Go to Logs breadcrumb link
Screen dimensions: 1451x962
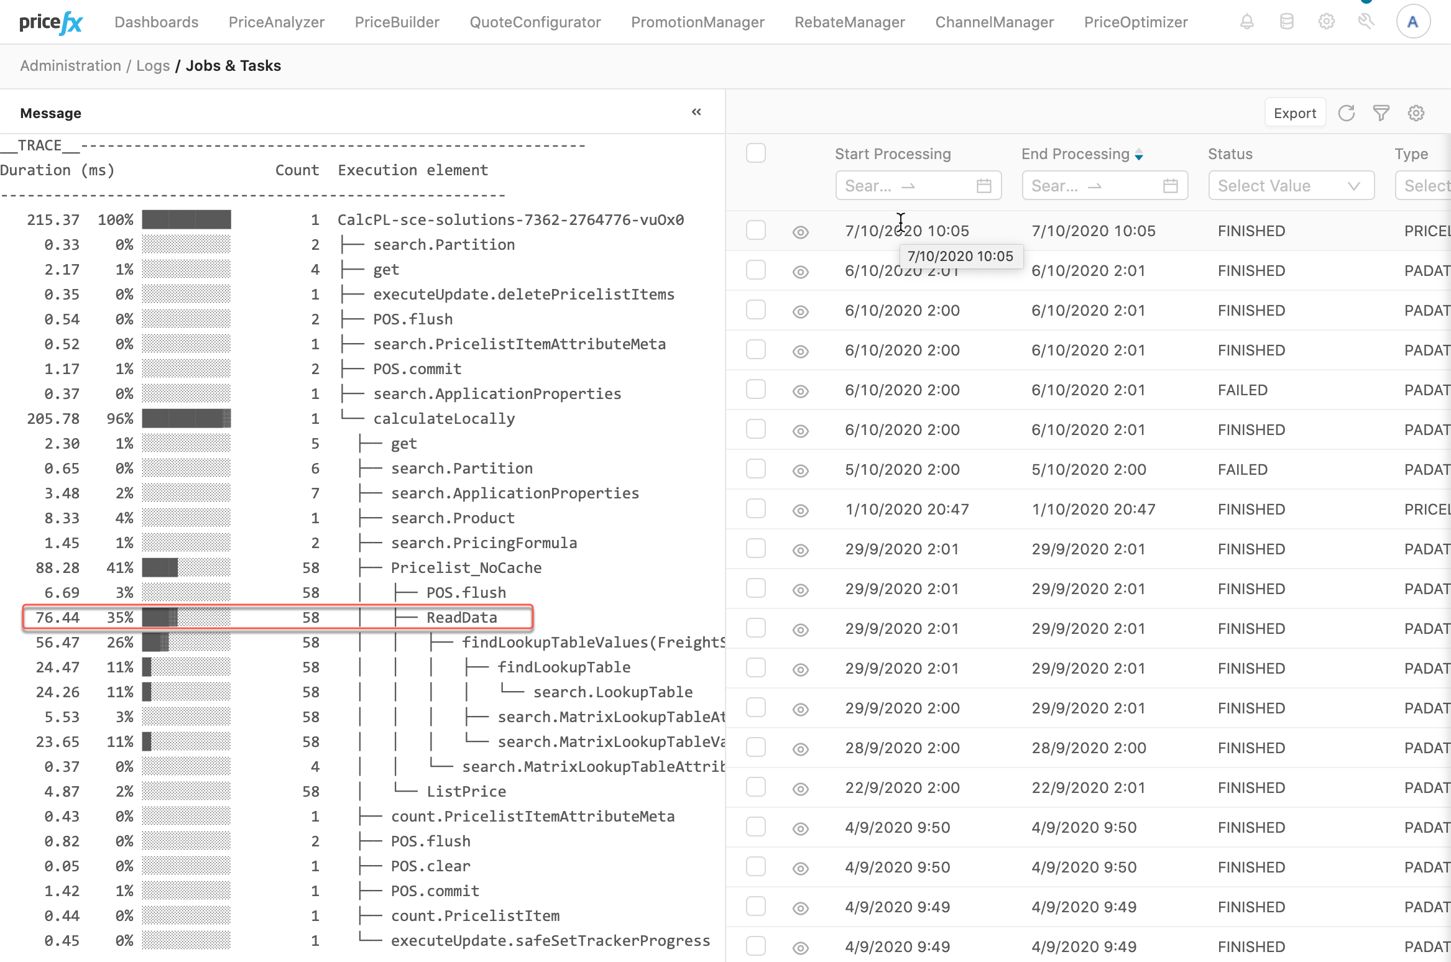153,66
